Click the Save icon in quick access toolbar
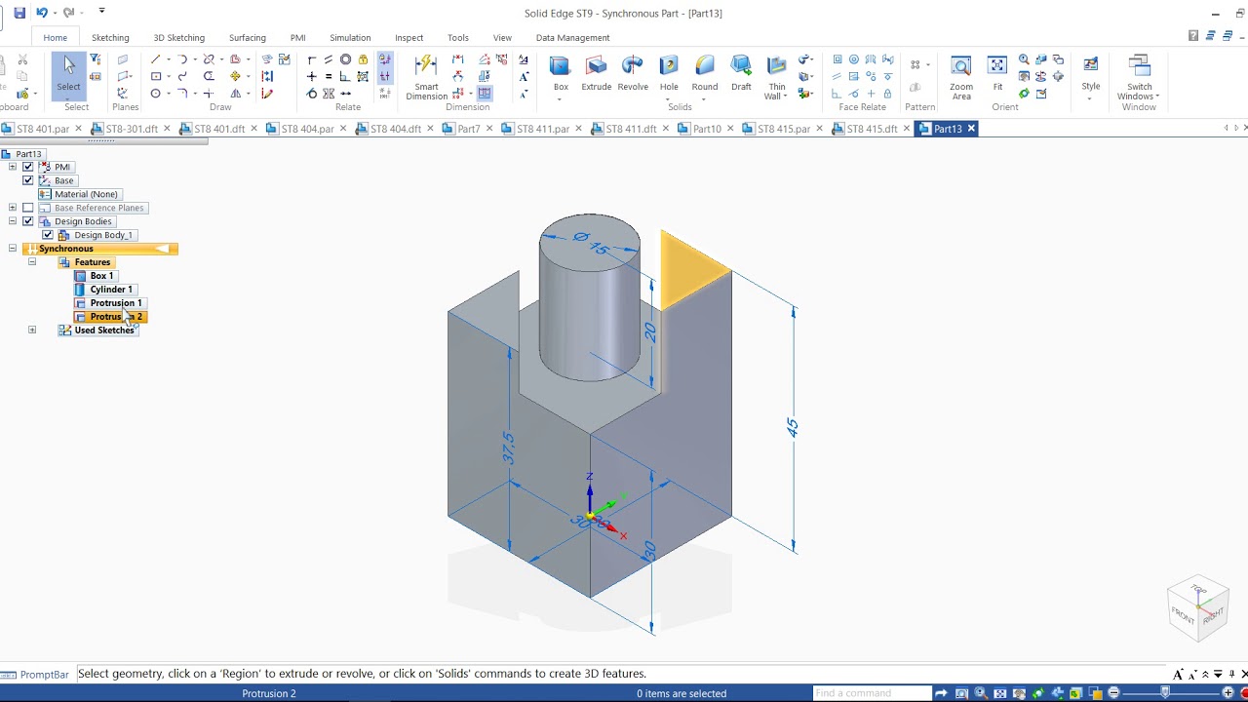Image resolution: width=1248 pixels, height=702 pixels. click(19, 13)
